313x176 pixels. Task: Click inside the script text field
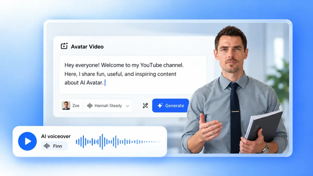point(133,75)
